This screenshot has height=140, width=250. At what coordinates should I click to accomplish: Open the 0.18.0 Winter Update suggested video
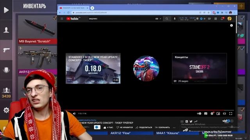click(x=93, y=68)
